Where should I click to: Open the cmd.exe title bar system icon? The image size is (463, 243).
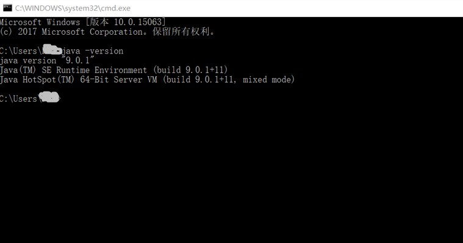7,8
